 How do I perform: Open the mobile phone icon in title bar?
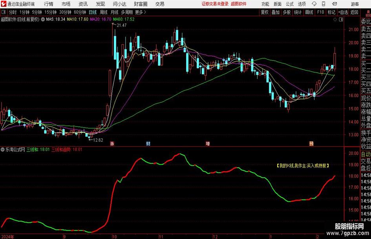(x=323, y=4)
